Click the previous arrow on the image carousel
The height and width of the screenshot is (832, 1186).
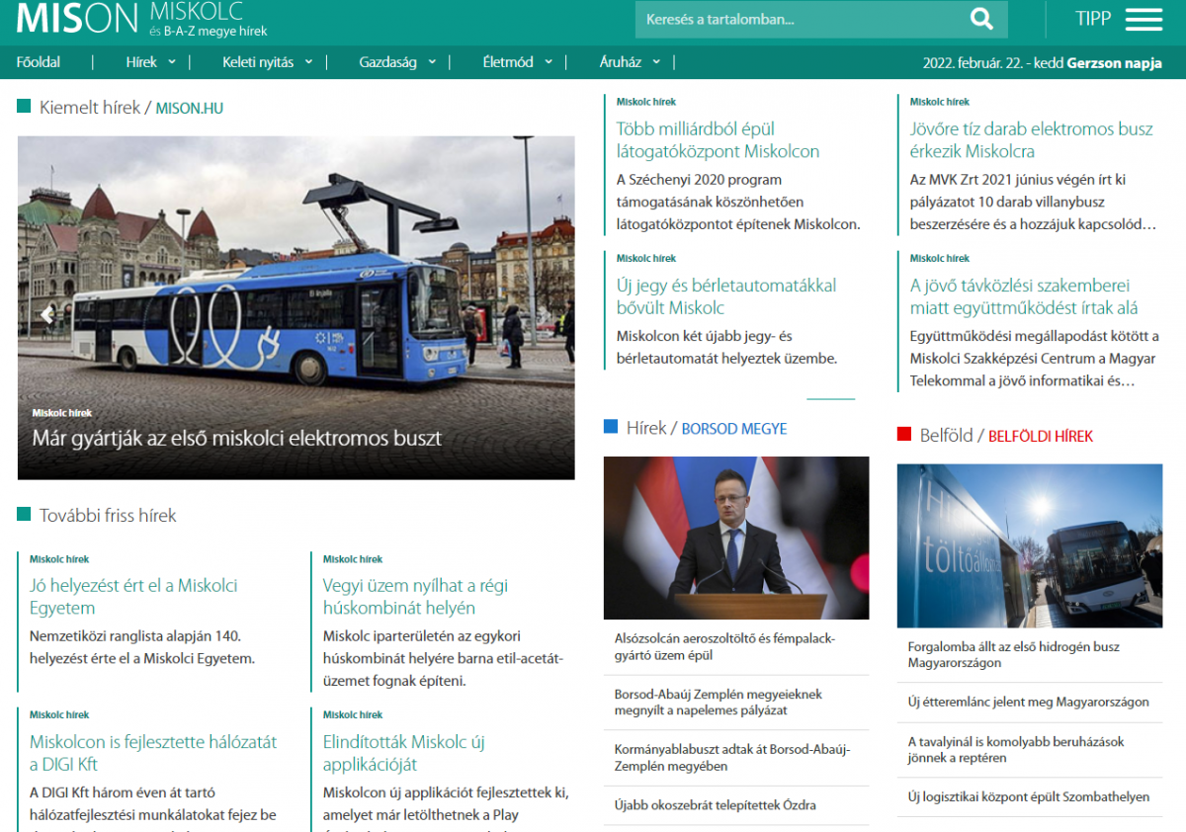[x=45, y=314]
